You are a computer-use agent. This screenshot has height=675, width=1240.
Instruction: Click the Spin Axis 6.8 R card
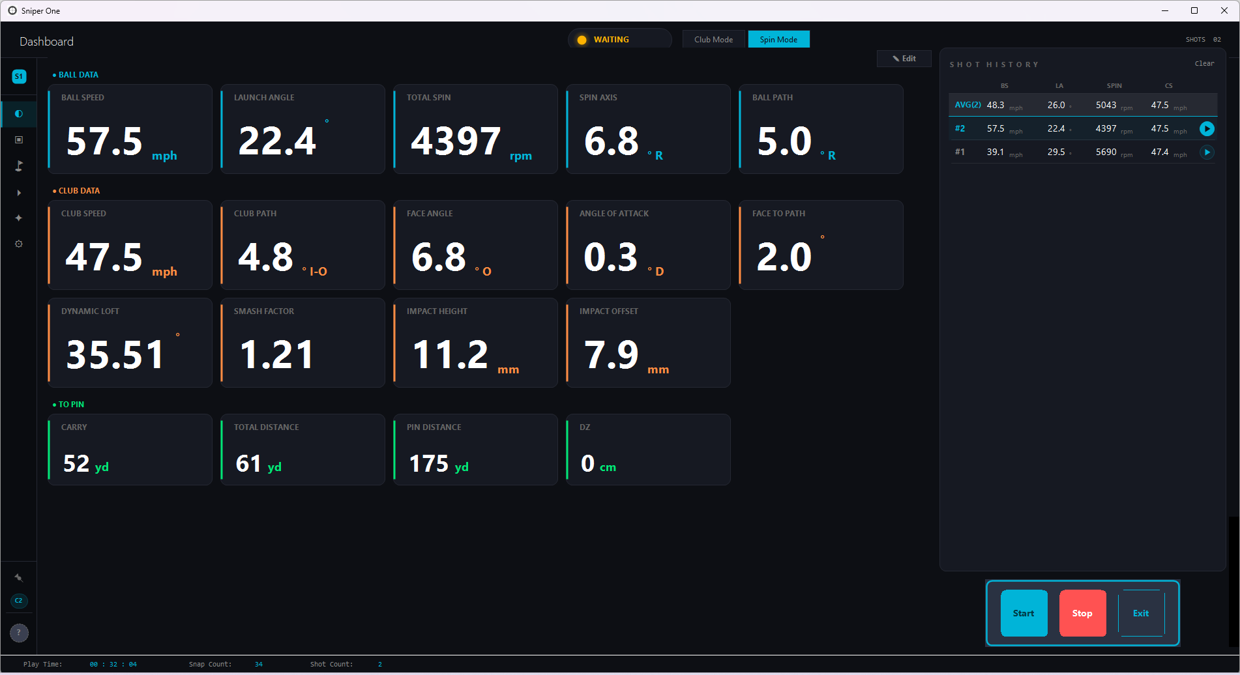(649, 129)
